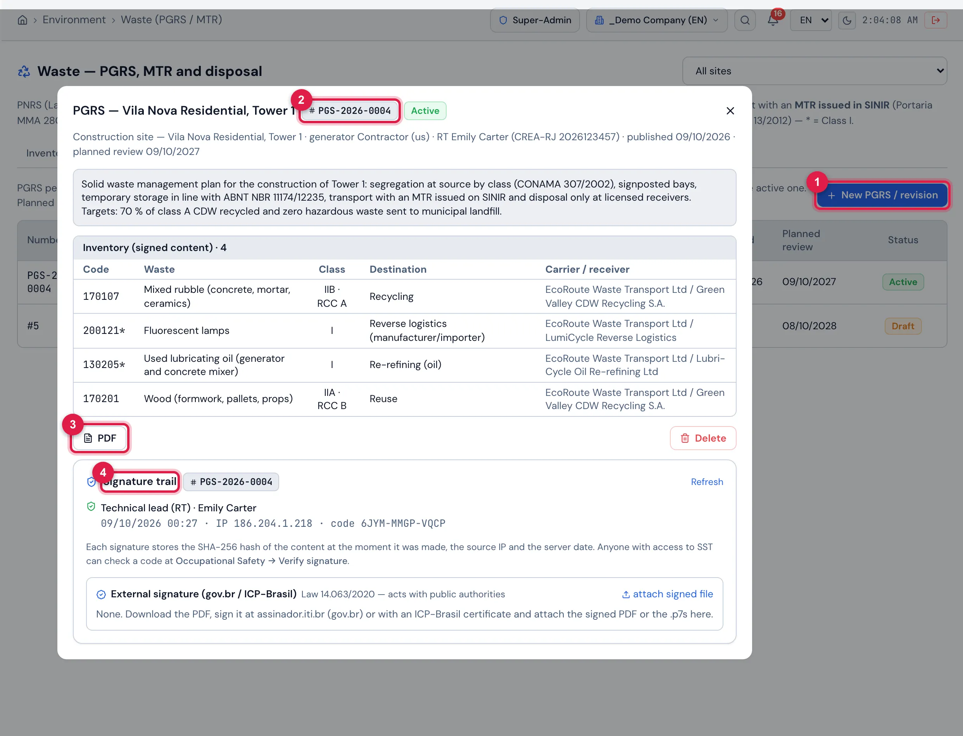963x736 pixels.
Task: Click the New PGRS / revision button
Action: (882, 195)
